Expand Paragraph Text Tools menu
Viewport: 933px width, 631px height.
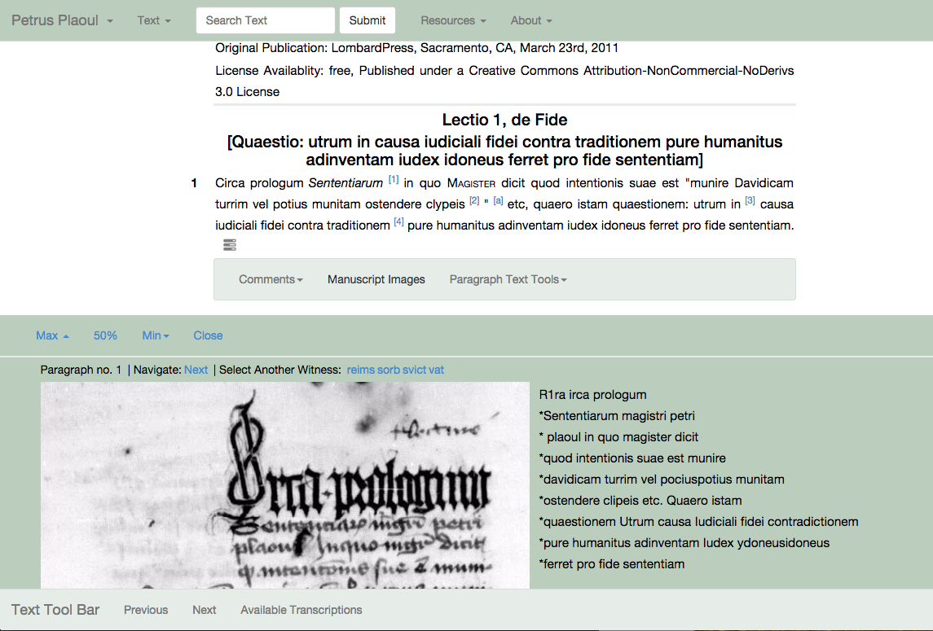(x=508, y=279)
